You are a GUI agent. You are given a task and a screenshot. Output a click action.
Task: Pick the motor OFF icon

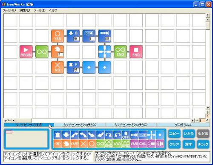click(126, 135)
